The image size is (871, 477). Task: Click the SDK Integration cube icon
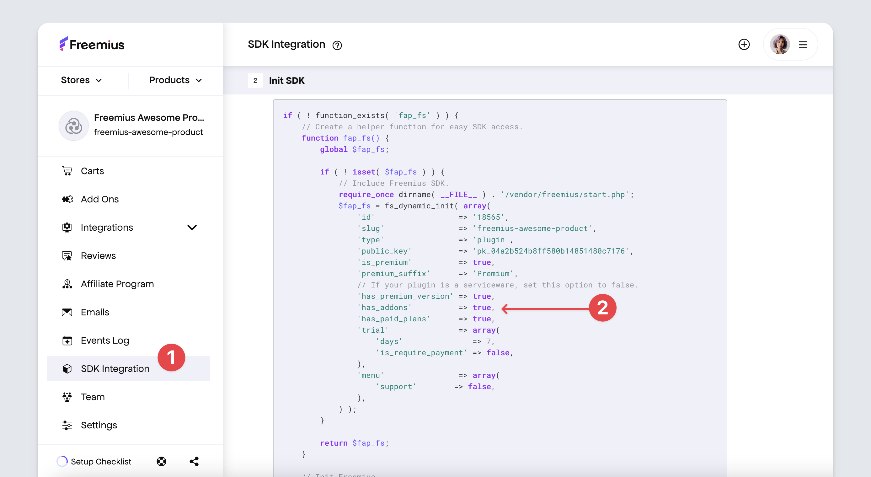click(67, 368)
